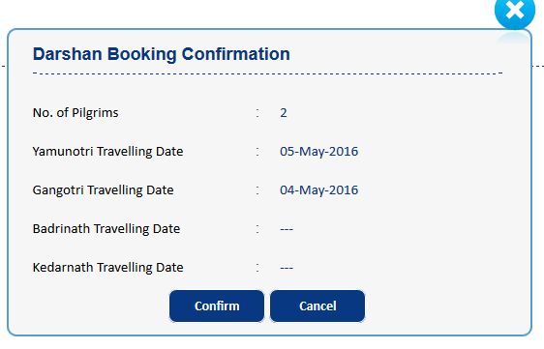The image size is (544, 349).
Task: Confirm the darshan booking
Action: [217, 306]
